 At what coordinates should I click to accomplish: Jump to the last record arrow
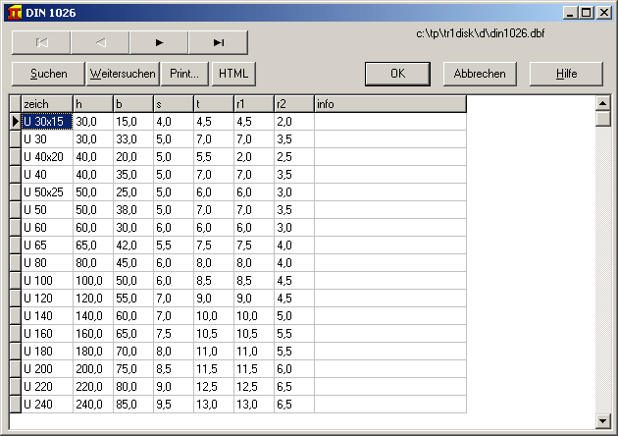pyautogui.click(x=218, y=42)
